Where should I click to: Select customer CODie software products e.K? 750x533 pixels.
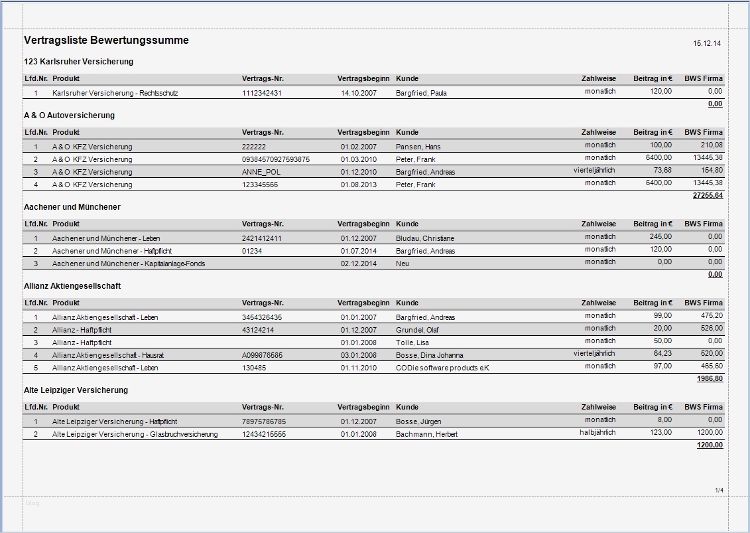[x=443, y=368]
